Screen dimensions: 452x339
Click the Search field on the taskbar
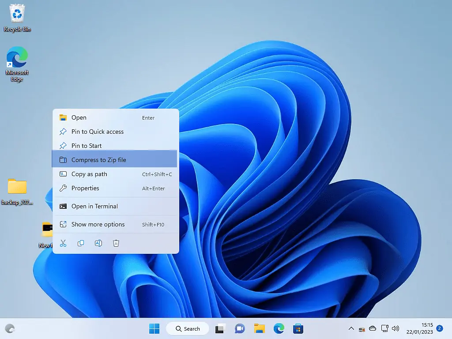click(x=188, y=328)
